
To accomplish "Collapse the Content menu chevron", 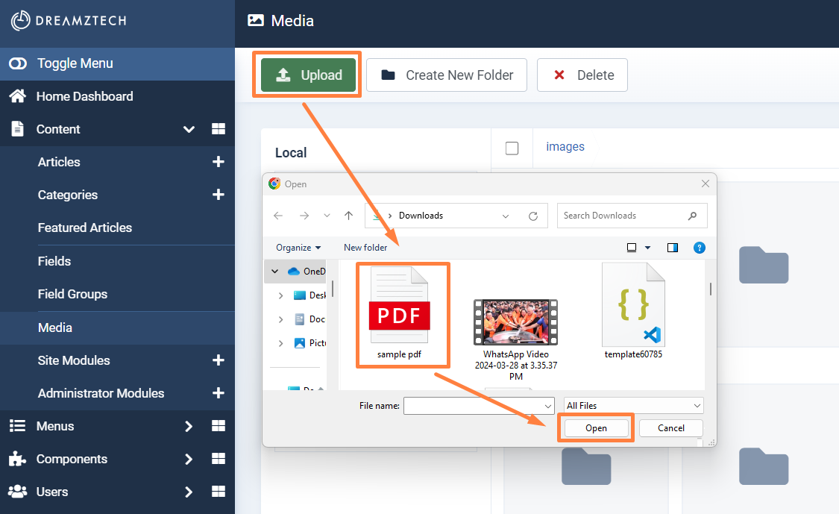I will coord(189,129).
